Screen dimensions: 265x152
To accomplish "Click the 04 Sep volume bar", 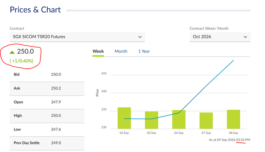I will pos(179,119).
